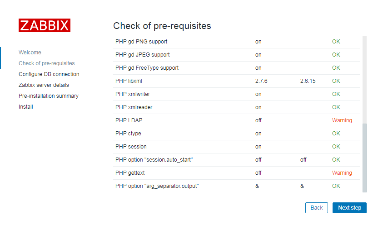Select Check of pre-requisites step

(47, 63)
